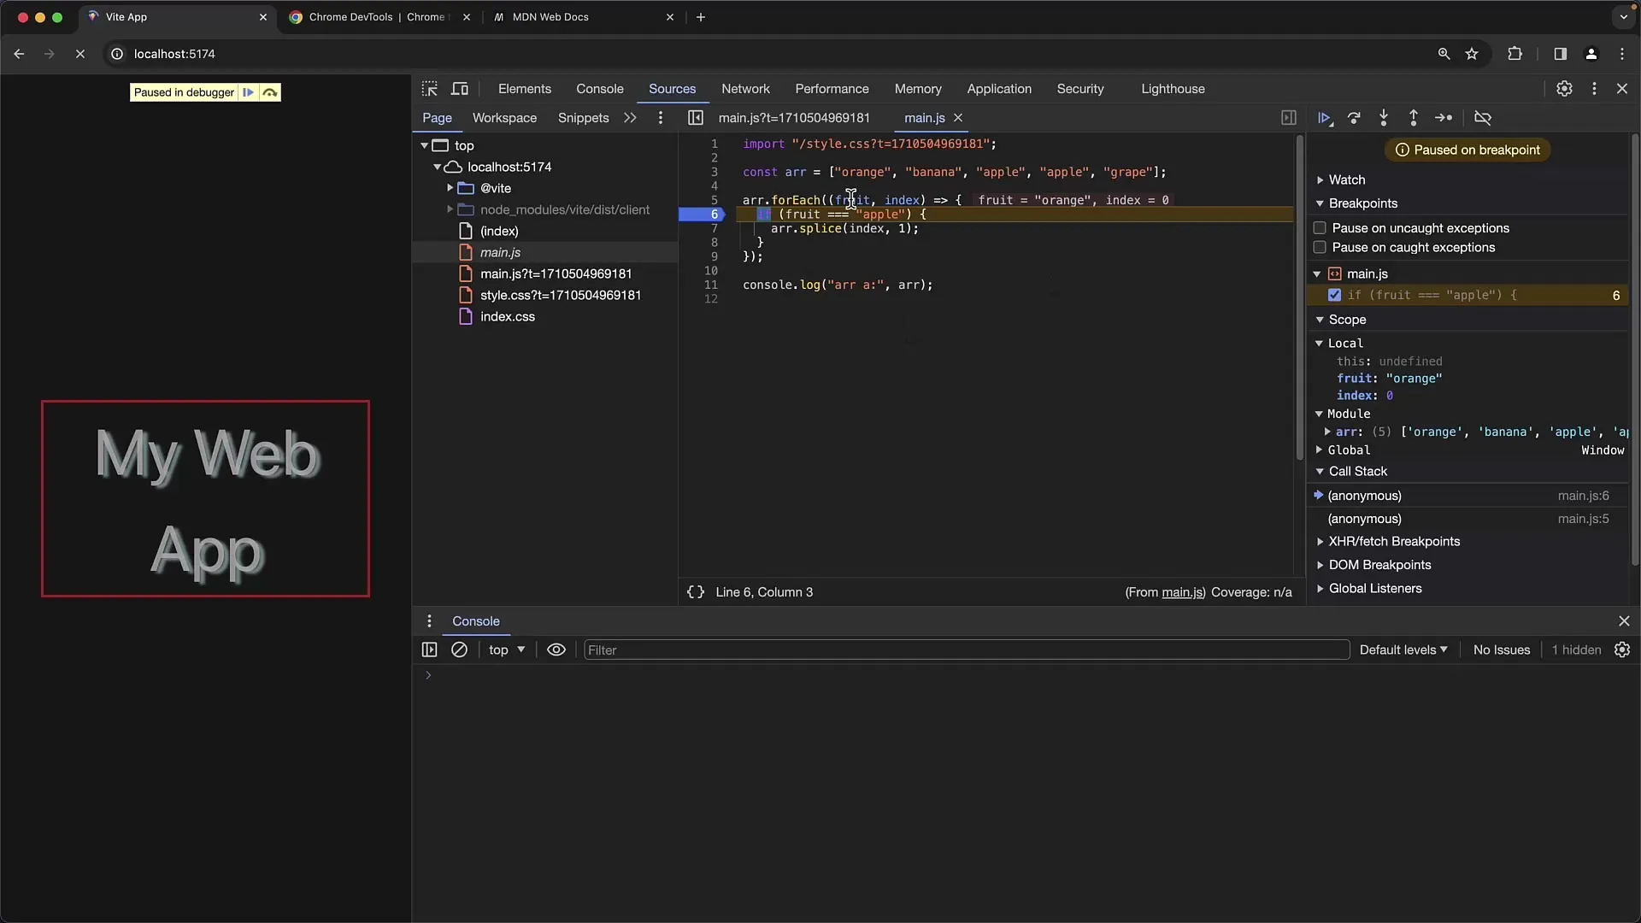Collapse the Scope section
The width and height of the screenshot is (1641, 923).
[1346, 320]
